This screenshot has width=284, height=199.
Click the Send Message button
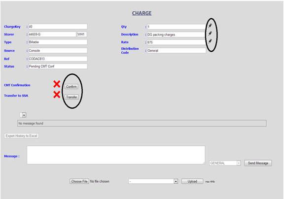258,163
